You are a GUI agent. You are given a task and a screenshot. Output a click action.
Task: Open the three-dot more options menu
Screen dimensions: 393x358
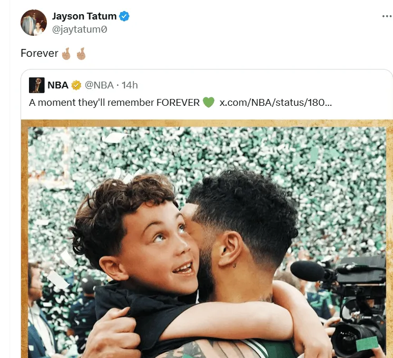click(387, 16)
